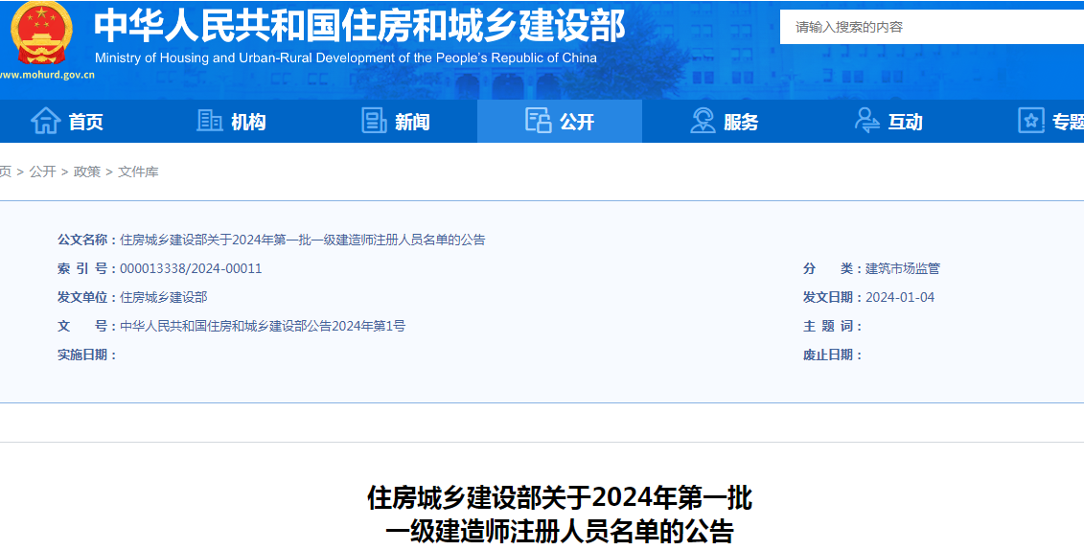Click the newspaper icon beside 新闻
The height and width of the screenshot is (550, 1084).
pos(374,121)
